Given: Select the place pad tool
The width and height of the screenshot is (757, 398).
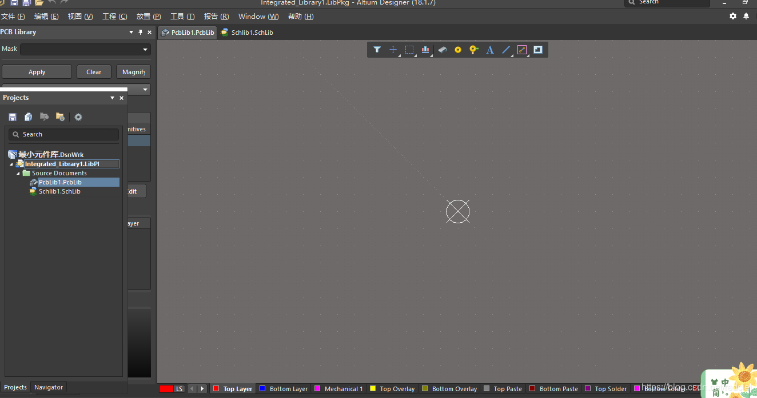Looking at the screenshot, I should [458, 50].
